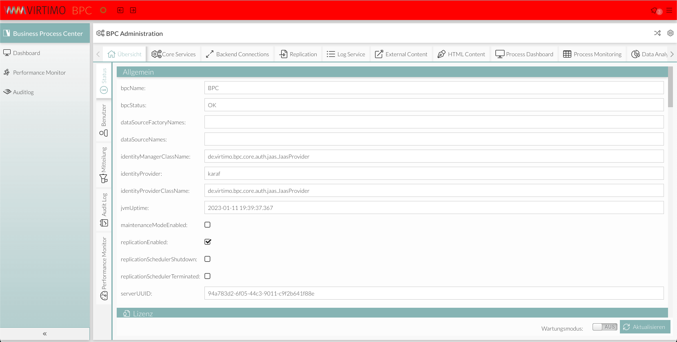The height and width of the screenshot is (342, 677).
Task: Open settings gear in BPC Administration header
Action: pyautogui.click(x=670, y=33)
